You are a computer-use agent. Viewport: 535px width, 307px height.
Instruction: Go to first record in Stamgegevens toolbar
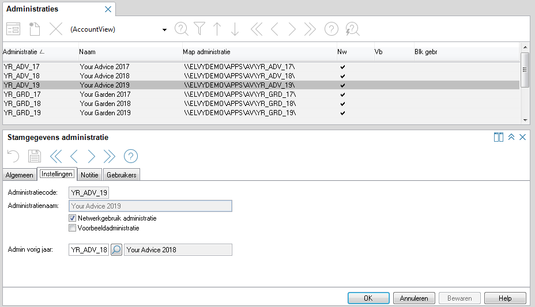(x=55, y=156)
